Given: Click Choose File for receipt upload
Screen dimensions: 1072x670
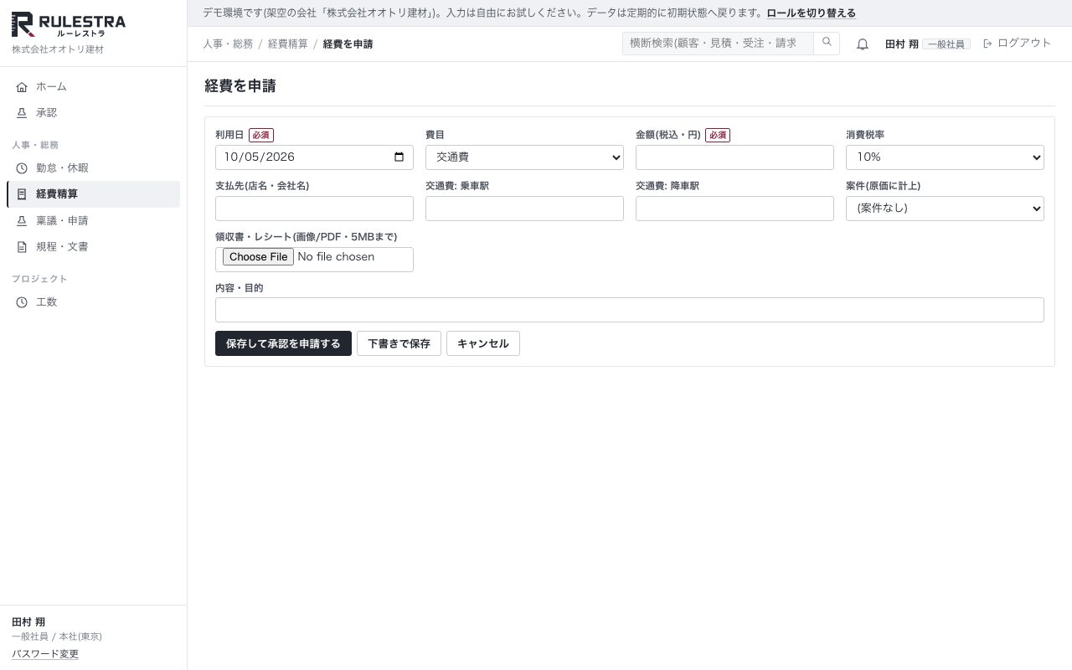Looking at the screenshot, I should [258, 257].
